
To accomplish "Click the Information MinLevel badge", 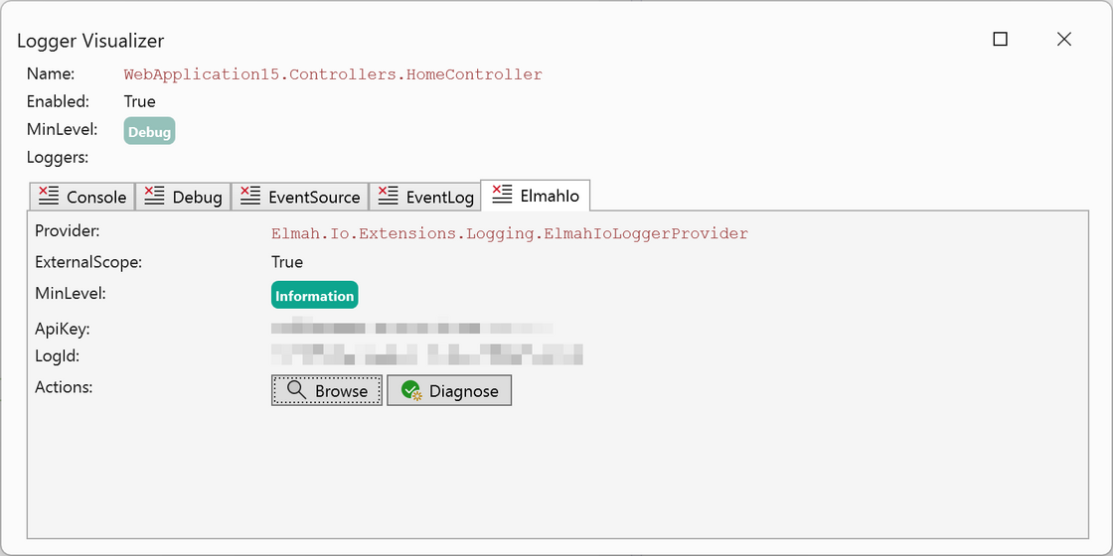I will 314,295.
